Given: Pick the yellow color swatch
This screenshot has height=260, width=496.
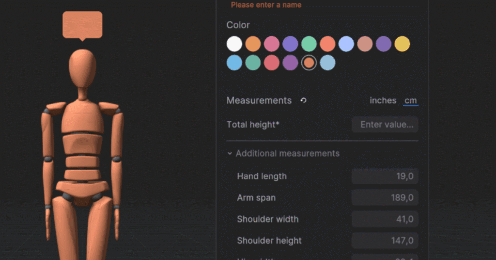Looking at the screenshot, I should [402, 44].
